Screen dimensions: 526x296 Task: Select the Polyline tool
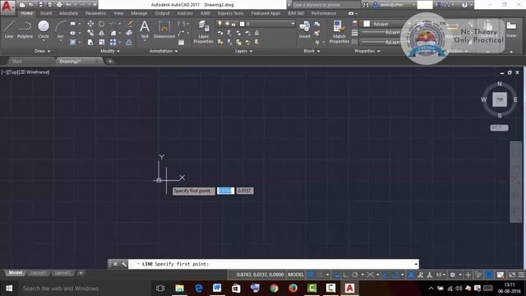tap(25, 29)
